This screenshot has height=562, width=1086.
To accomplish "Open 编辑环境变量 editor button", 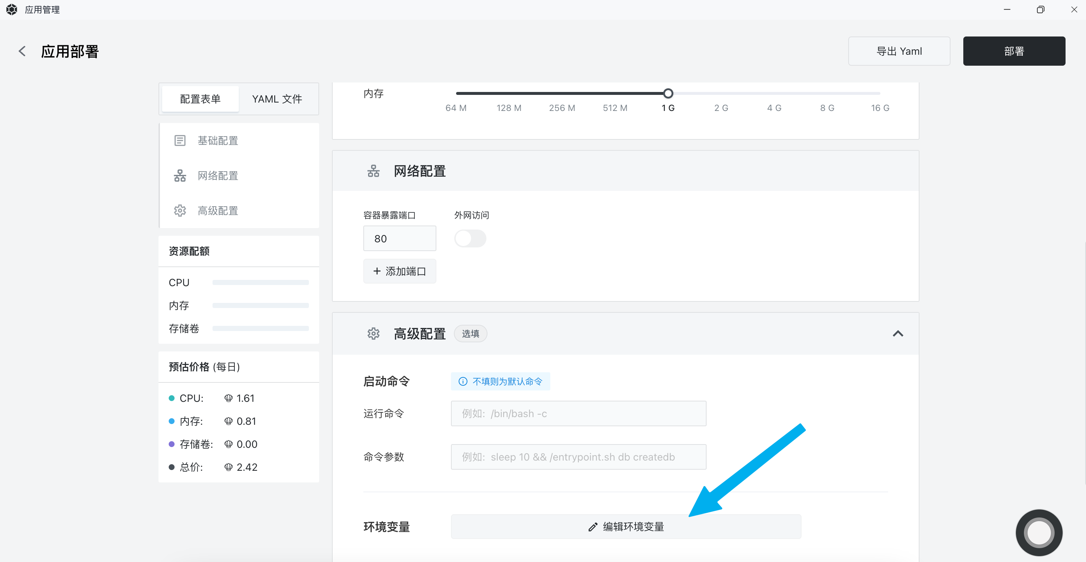I will 626,527.
